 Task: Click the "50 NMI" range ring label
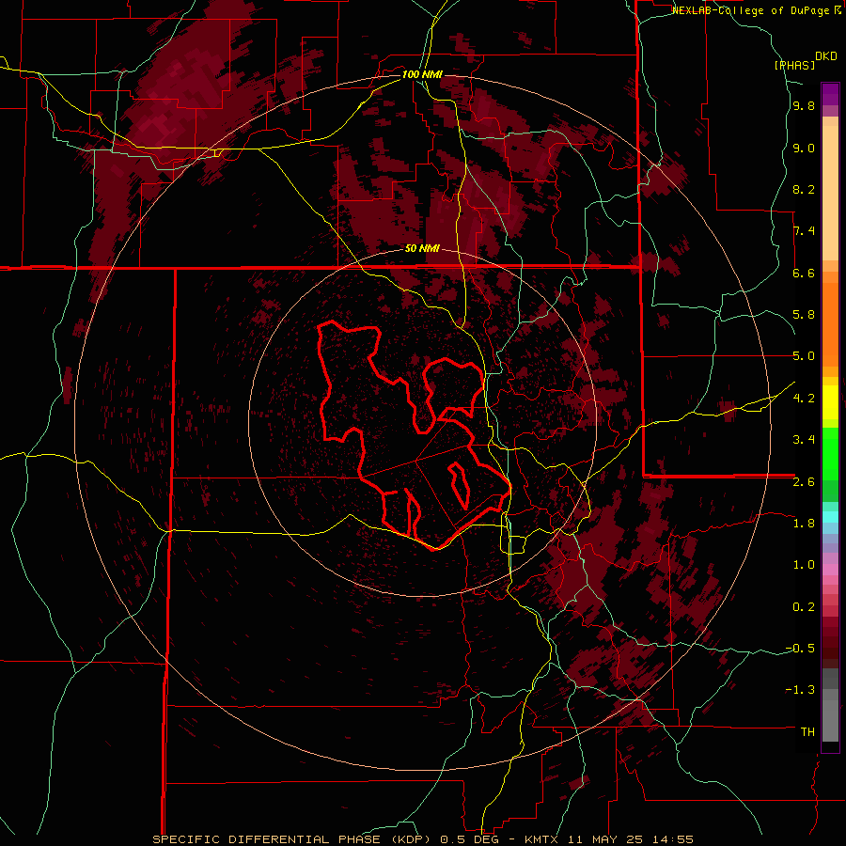tap(422, 249)
